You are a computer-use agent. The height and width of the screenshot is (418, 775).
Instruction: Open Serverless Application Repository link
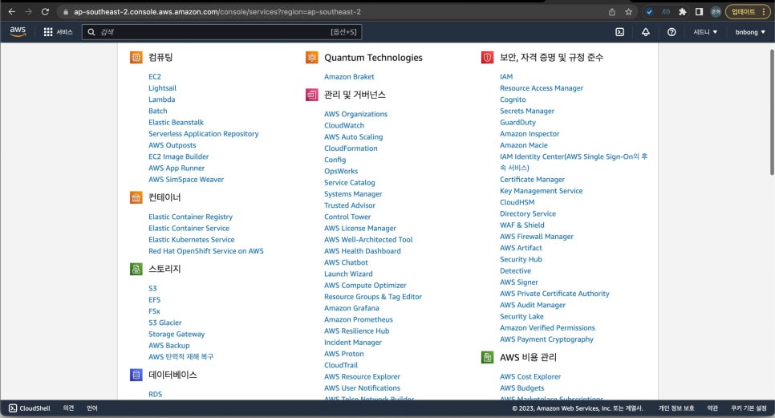point(203,133)
